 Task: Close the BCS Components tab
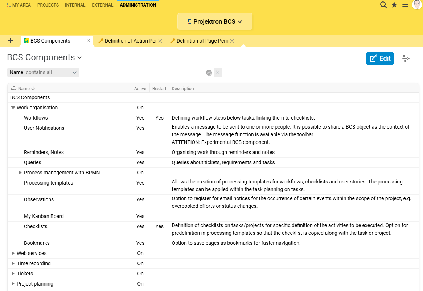(x=88, y=41)
